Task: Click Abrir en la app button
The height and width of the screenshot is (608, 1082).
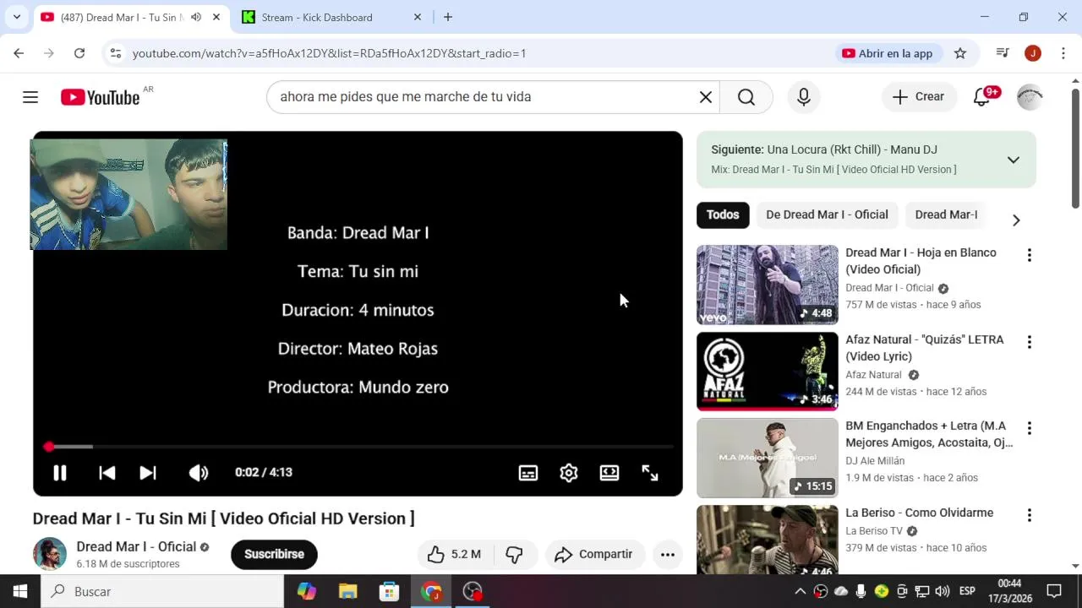Action: pyautogui.click(x=888, y=53)
